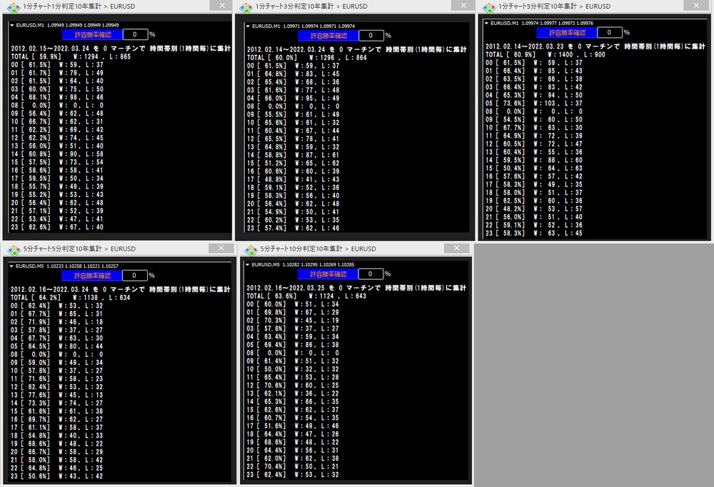
Task: Select the 1分チャート1分判定10年集計 > EURUSD title text
Action: [79, 6]
